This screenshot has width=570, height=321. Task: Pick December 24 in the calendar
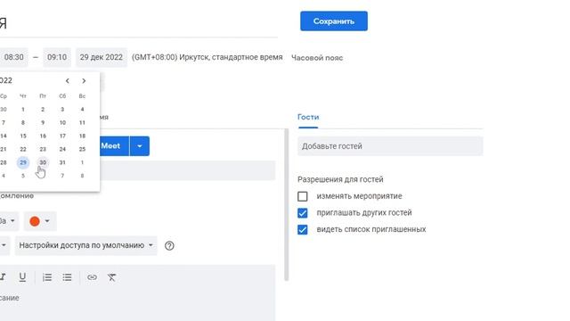[62, 149]
